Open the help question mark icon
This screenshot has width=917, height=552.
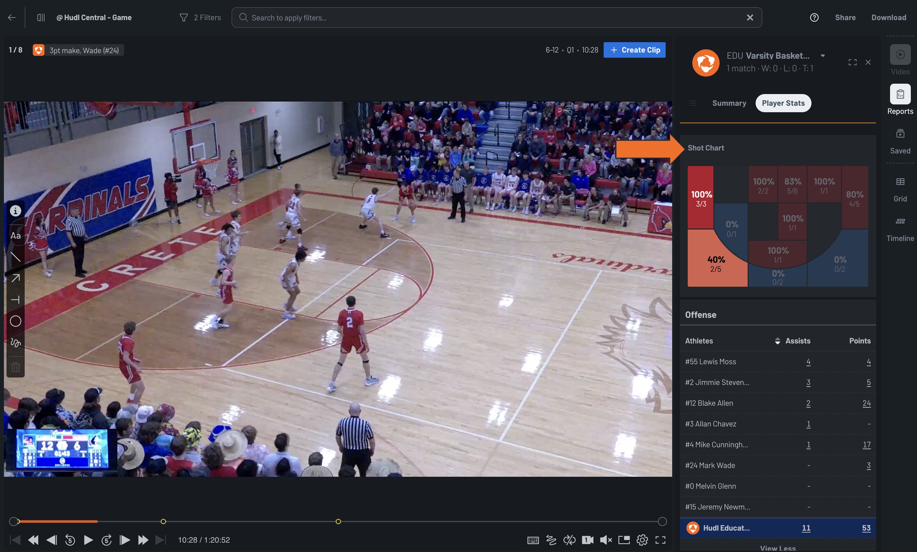[814, 18]
